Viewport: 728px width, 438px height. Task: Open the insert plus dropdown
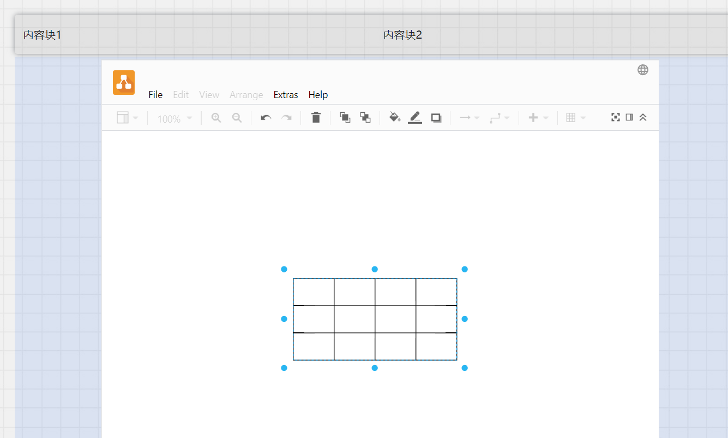point(538,118)
